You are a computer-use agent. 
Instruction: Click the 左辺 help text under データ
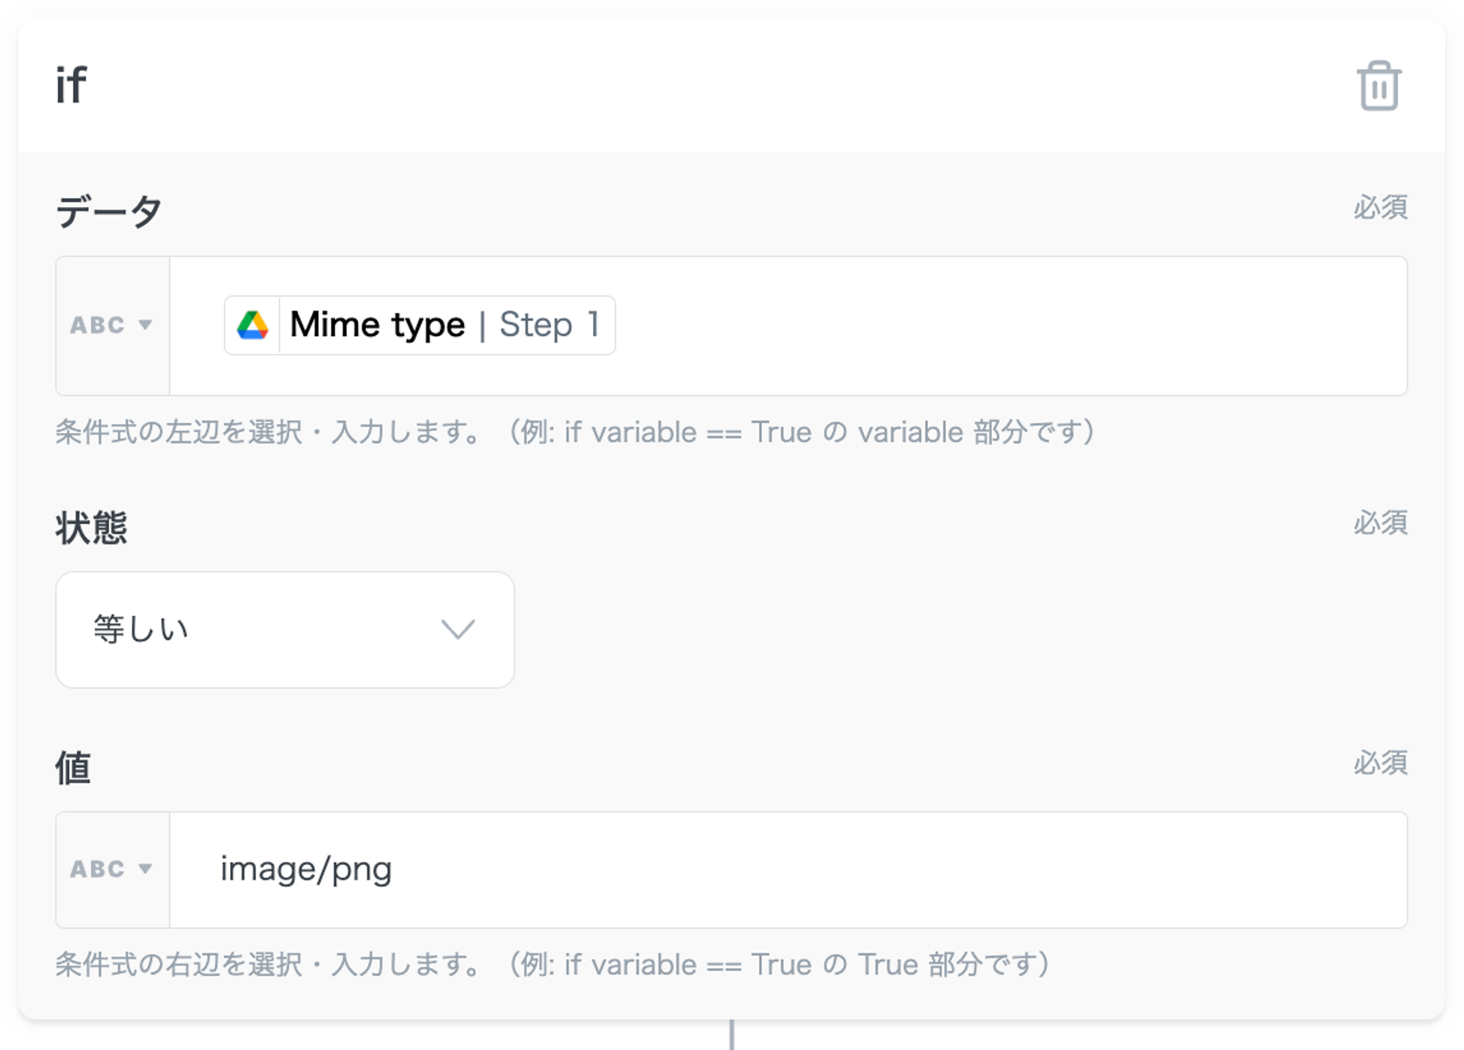(575, 432)
